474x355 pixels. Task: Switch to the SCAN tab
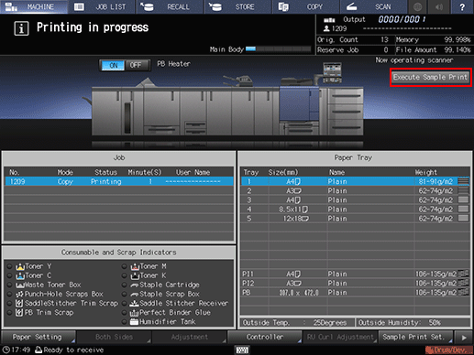374,6
